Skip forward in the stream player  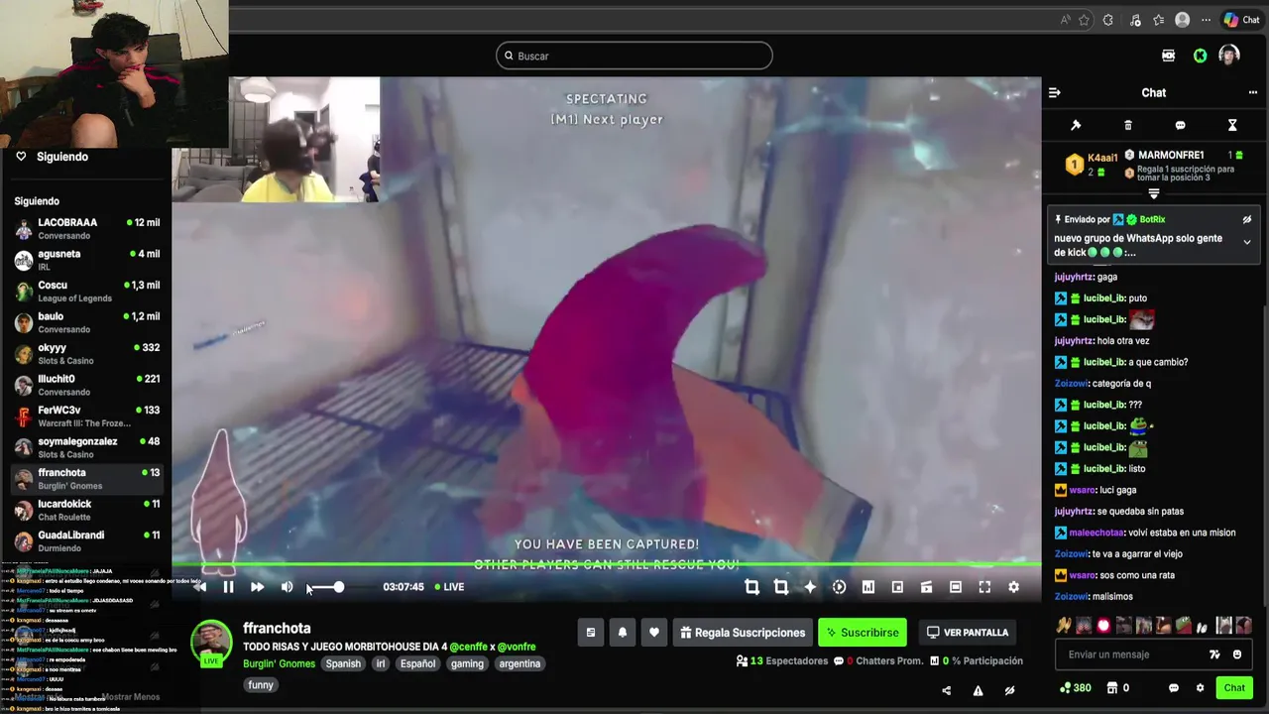257,587
